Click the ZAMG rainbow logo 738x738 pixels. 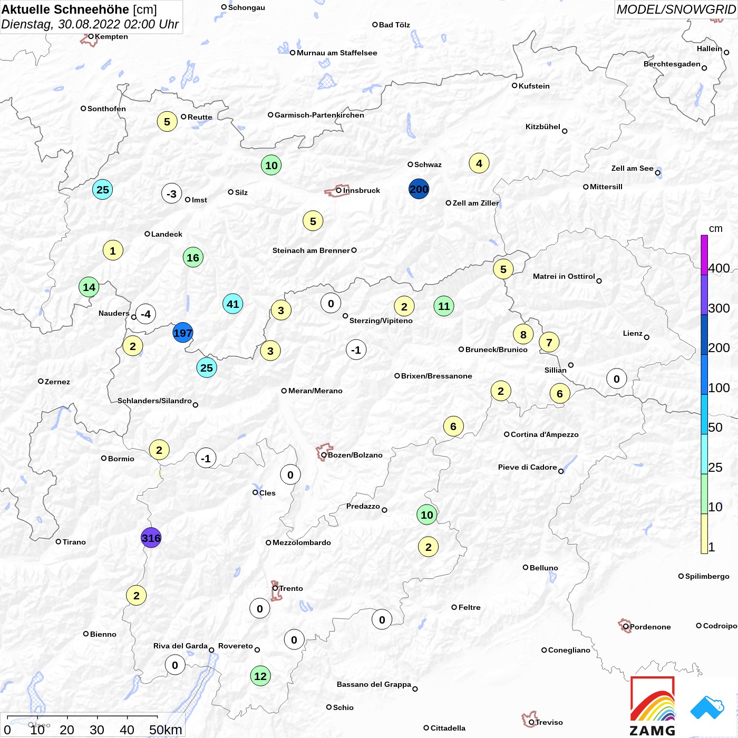point(653,705)
